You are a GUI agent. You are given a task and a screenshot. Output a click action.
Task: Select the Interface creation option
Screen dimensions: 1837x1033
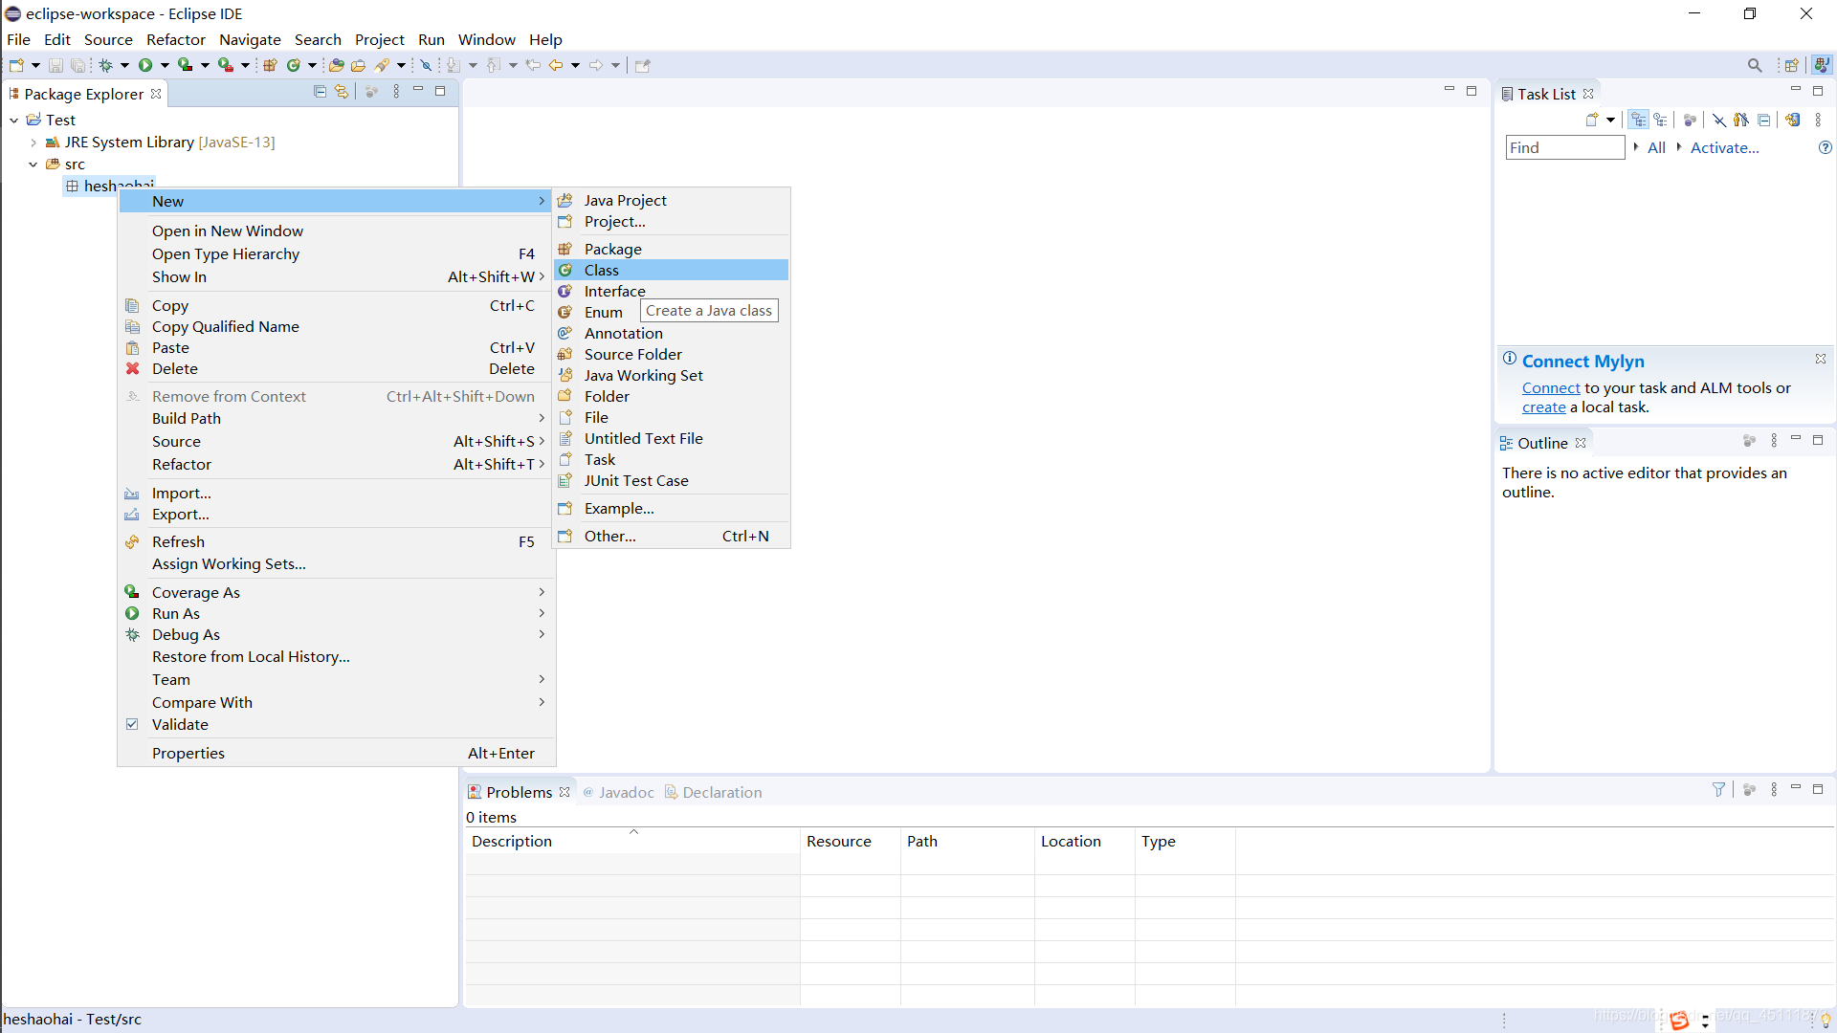[613, 290]
